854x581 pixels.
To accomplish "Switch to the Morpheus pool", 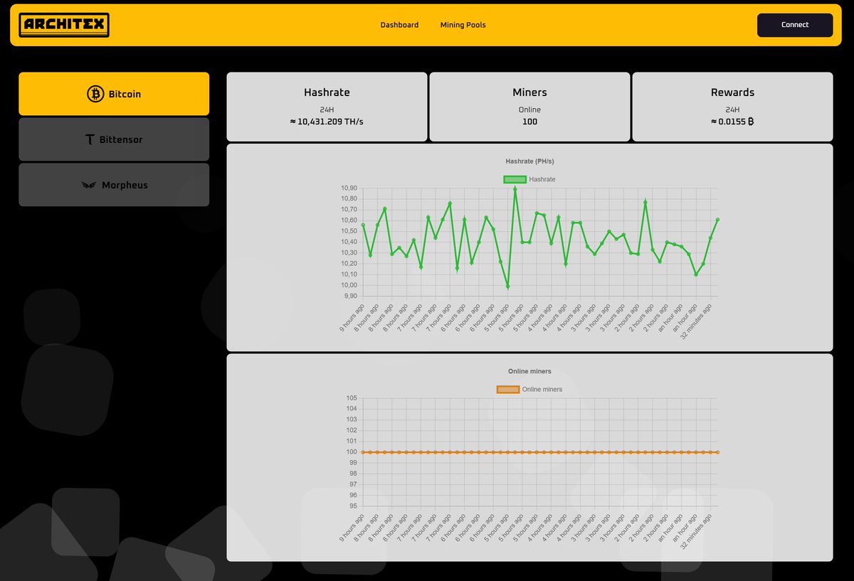I will [x=114, y=185].
